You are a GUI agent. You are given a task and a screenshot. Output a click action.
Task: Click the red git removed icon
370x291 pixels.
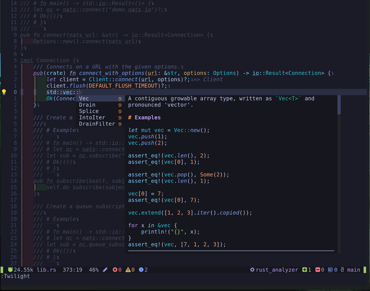pyautogui.click(x=318, y=270)
